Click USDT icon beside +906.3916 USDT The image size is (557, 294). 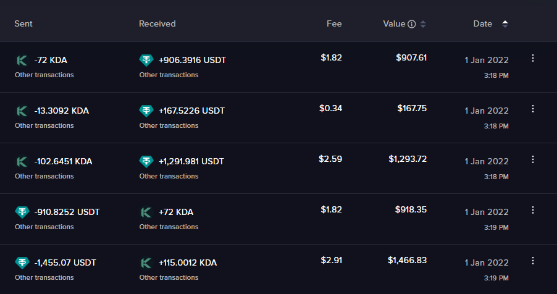[146, 61]
